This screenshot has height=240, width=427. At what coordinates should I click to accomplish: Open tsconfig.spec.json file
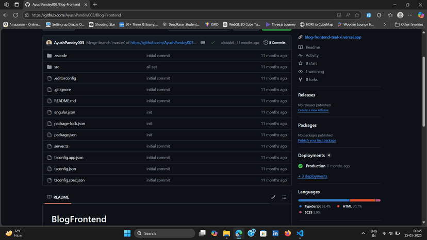pyautogui.click(x=69, y=180)
